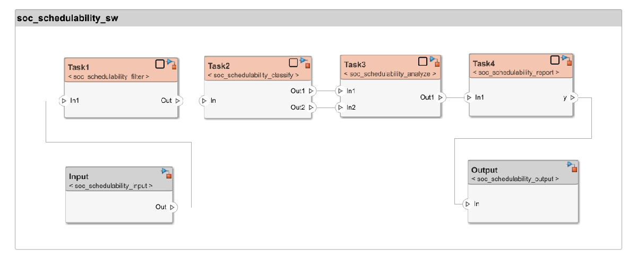Toggle the square box on Task4 header
The image size is (637, 259).
[555, 60]
